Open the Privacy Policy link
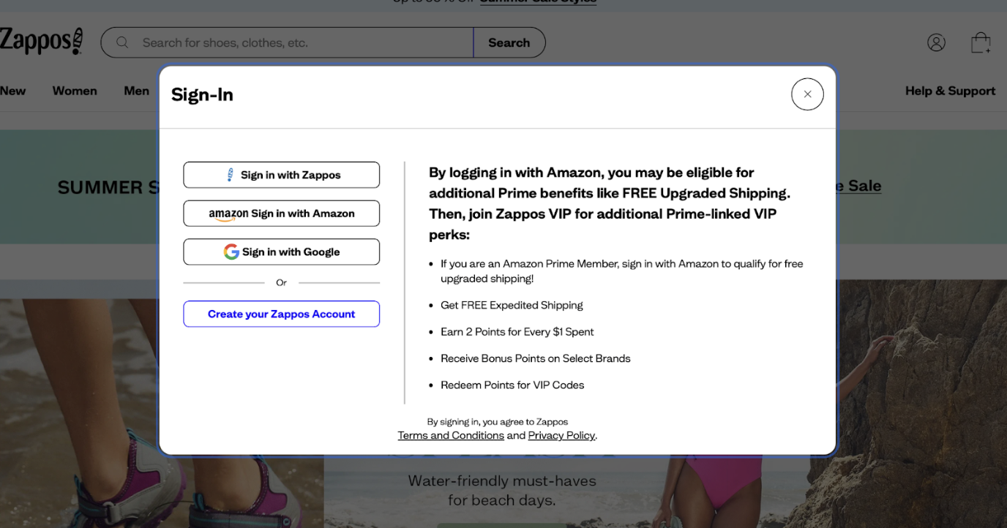Screen dimensions: 1007x528 pyautogui.click(x=561, y=436)
